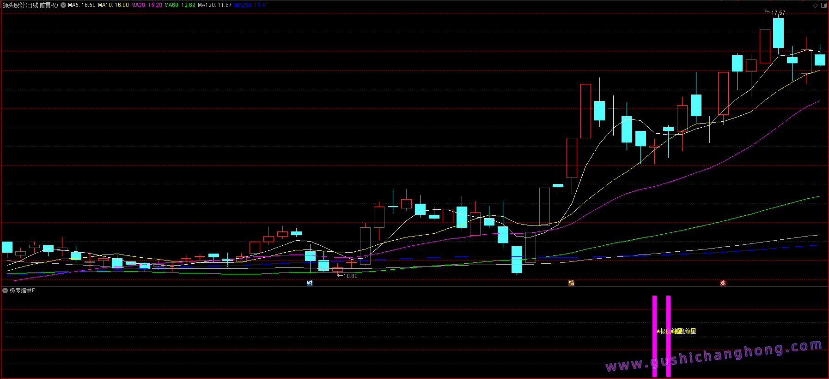Select the MA120 moving average label
The width and height of the screenshot is (829, 379).
click(214, 6)
